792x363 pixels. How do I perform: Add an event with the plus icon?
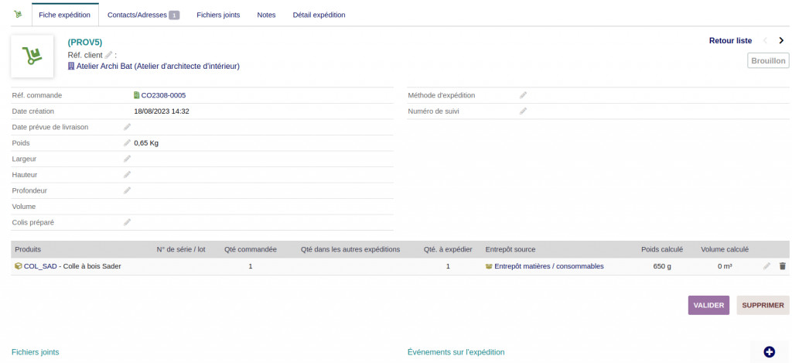click(x=769, y=352)
